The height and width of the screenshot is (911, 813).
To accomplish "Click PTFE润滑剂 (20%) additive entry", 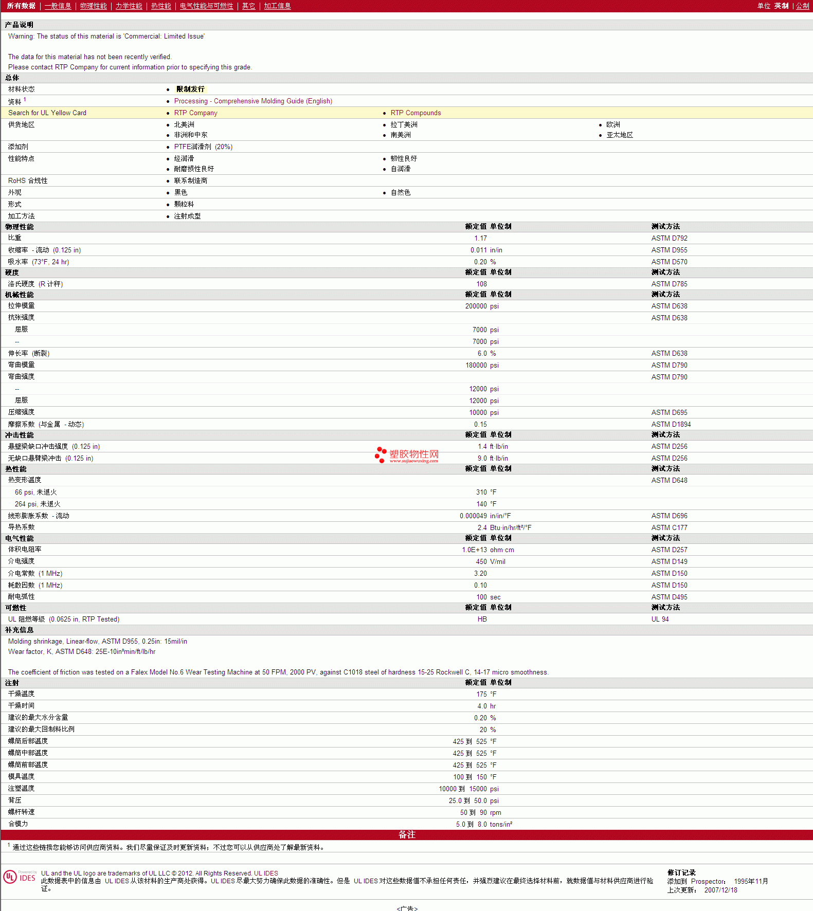I will (x=203, y=147).
